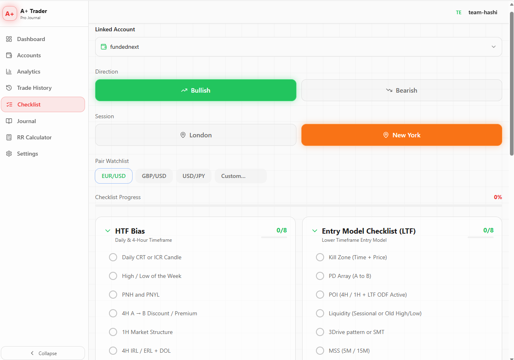Screen dimensions: 514x360
Task: Select USD/JPY pair
Action: tap(194, 176)
